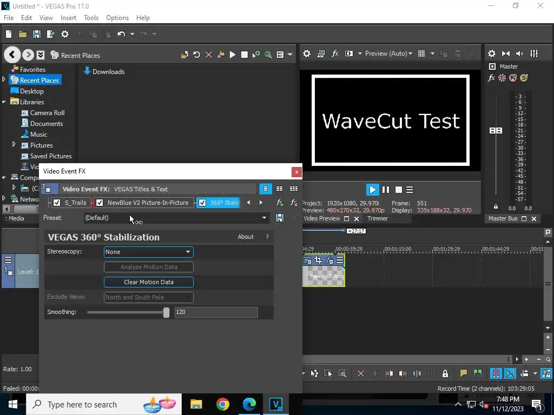The height and width of the screenshot is (415, 554).
Task: Open the Stereoscopy dropdown set to None
Action: pyautogui.click(x=149, y=252)
